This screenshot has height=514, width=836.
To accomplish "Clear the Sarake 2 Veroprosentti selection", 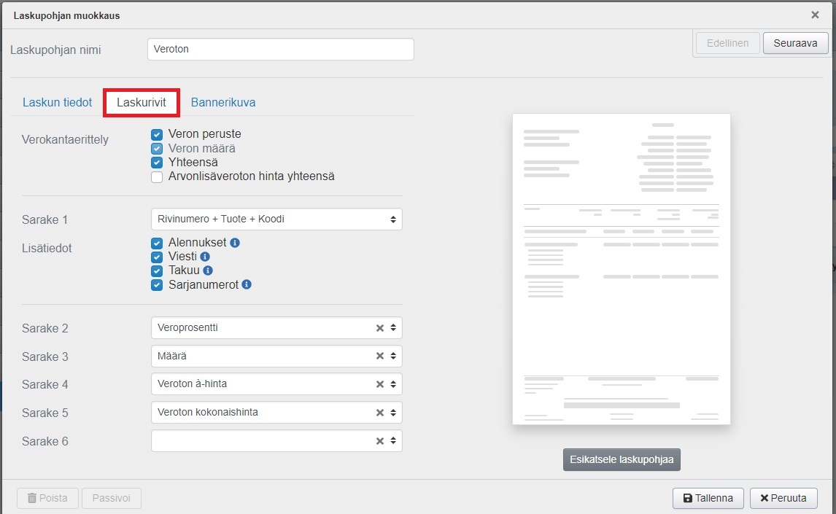I will (379, 328).
